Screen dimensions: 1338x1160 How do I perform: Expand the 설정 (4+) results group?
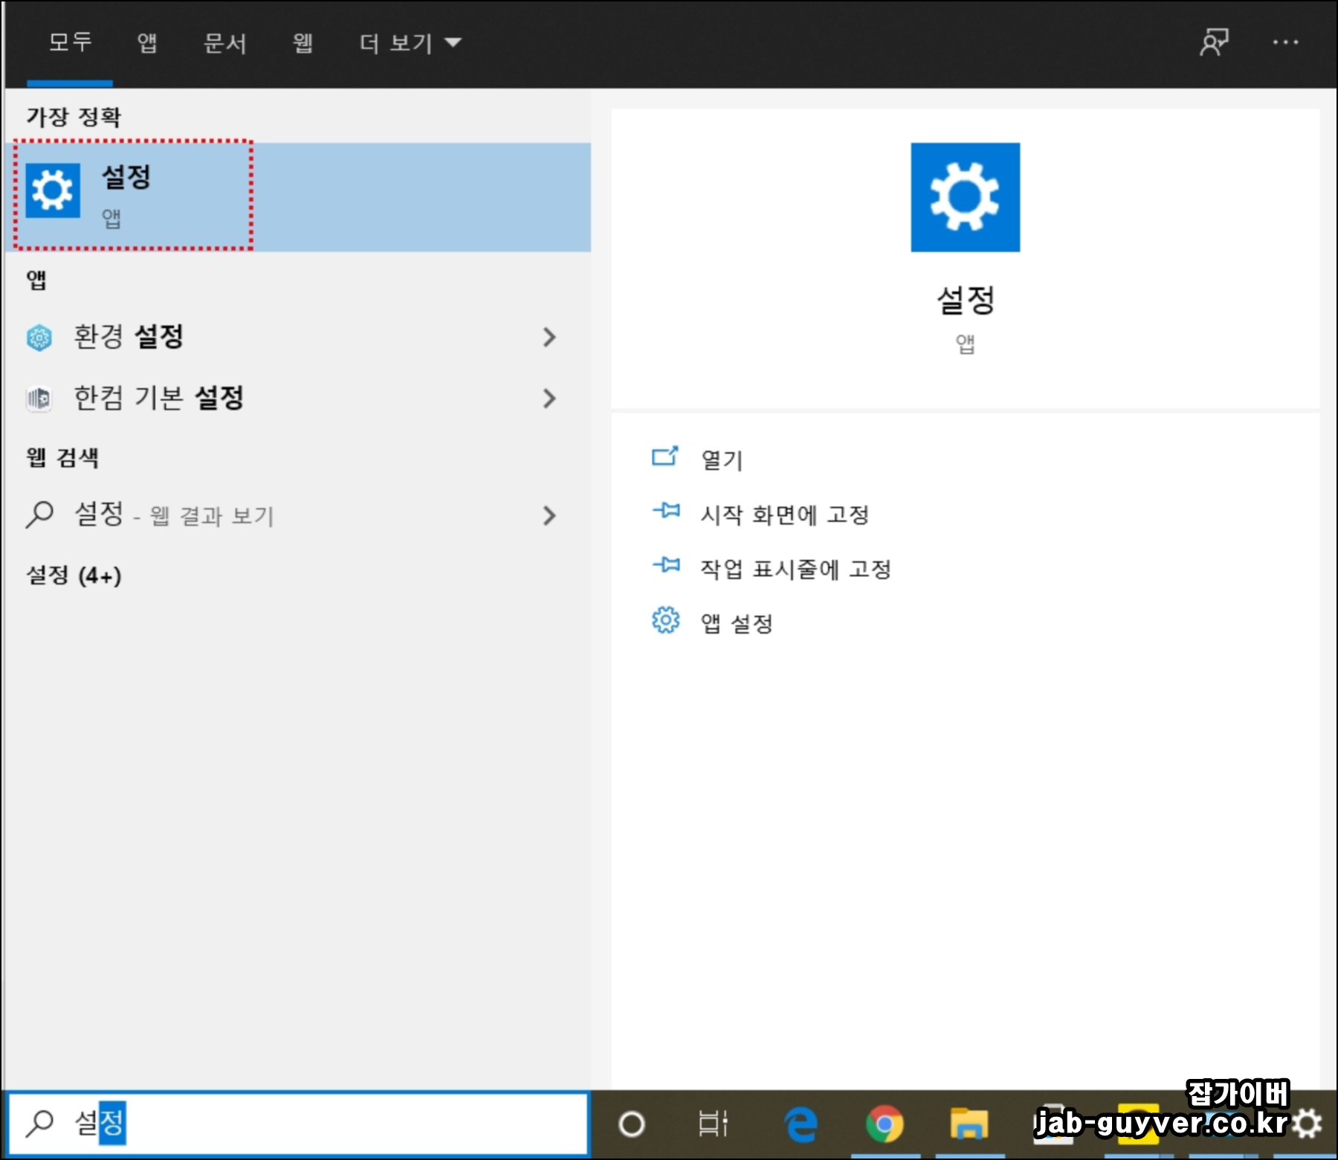point(74,575)
